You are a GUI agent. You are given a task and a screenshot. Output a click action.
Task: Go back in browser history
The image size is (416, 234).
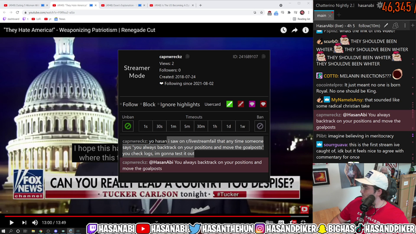point(5,12)
